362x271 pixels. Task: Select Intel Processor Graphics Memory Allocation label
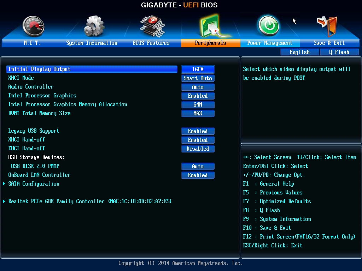click(x=68, y=104)
